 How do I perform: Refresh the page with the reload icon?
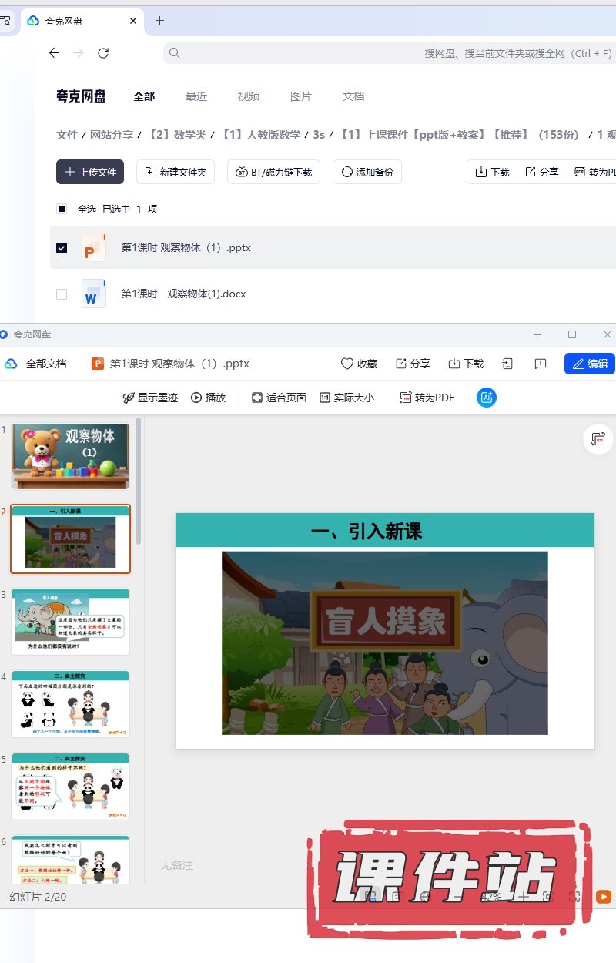click(x=103, y=53)
